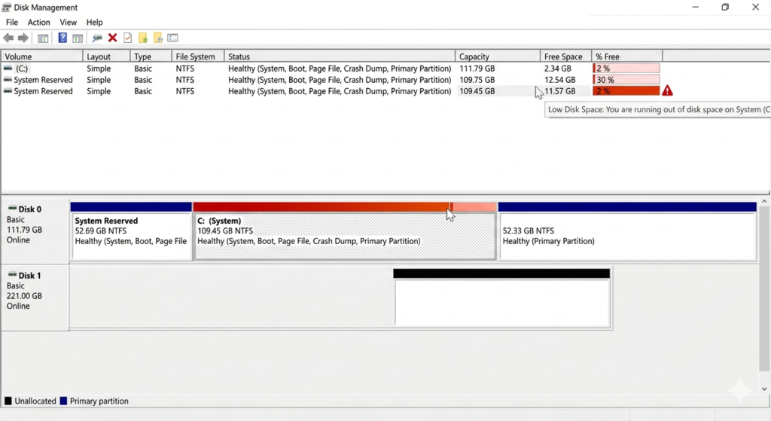The height and width of the screenshot is (421, 771).
Task: Click the red low disk space warning triangle
Action: [667, 91]
